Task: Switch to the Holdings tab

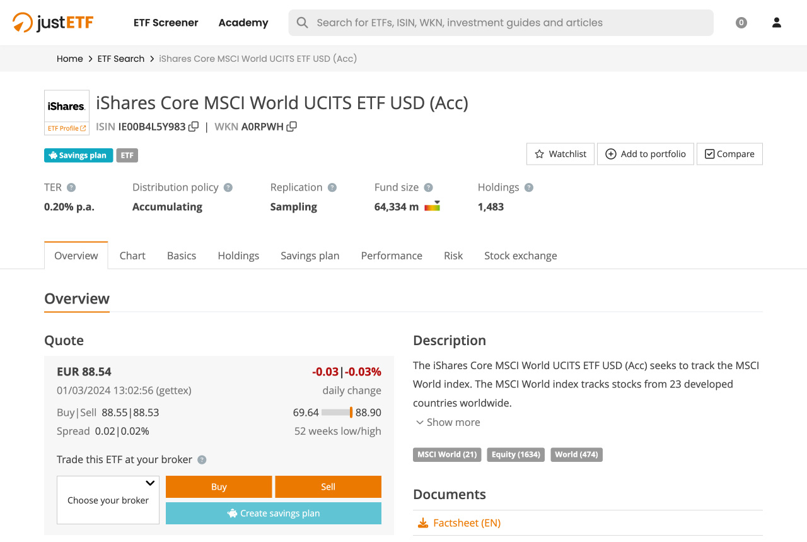Action: point(238,256)
